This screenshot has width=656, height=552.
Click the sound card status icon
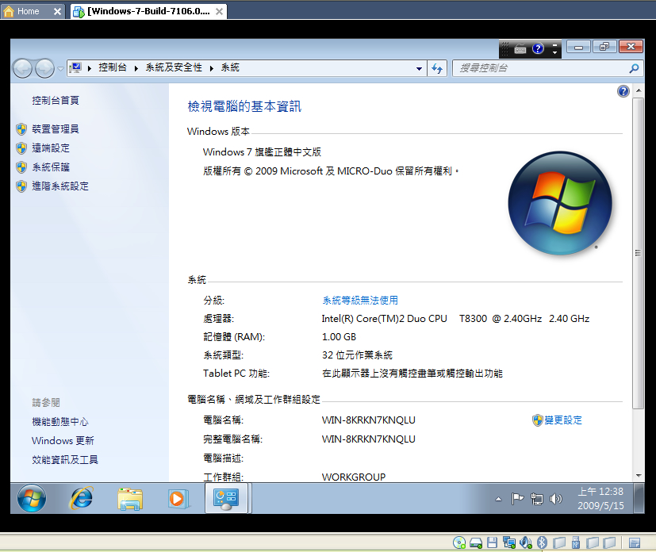pos(525,542)
